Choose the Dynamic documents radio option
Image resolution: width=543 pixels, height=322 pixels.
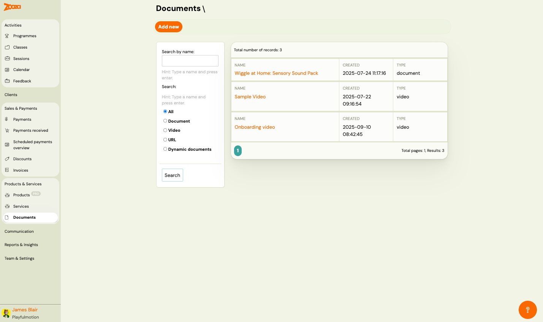[x=165, y=149]
